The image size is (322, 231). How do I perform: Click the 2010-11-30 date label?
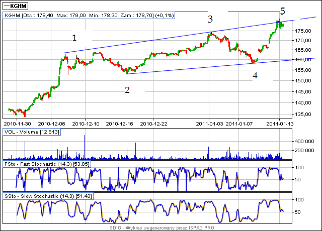click(17, 122)
